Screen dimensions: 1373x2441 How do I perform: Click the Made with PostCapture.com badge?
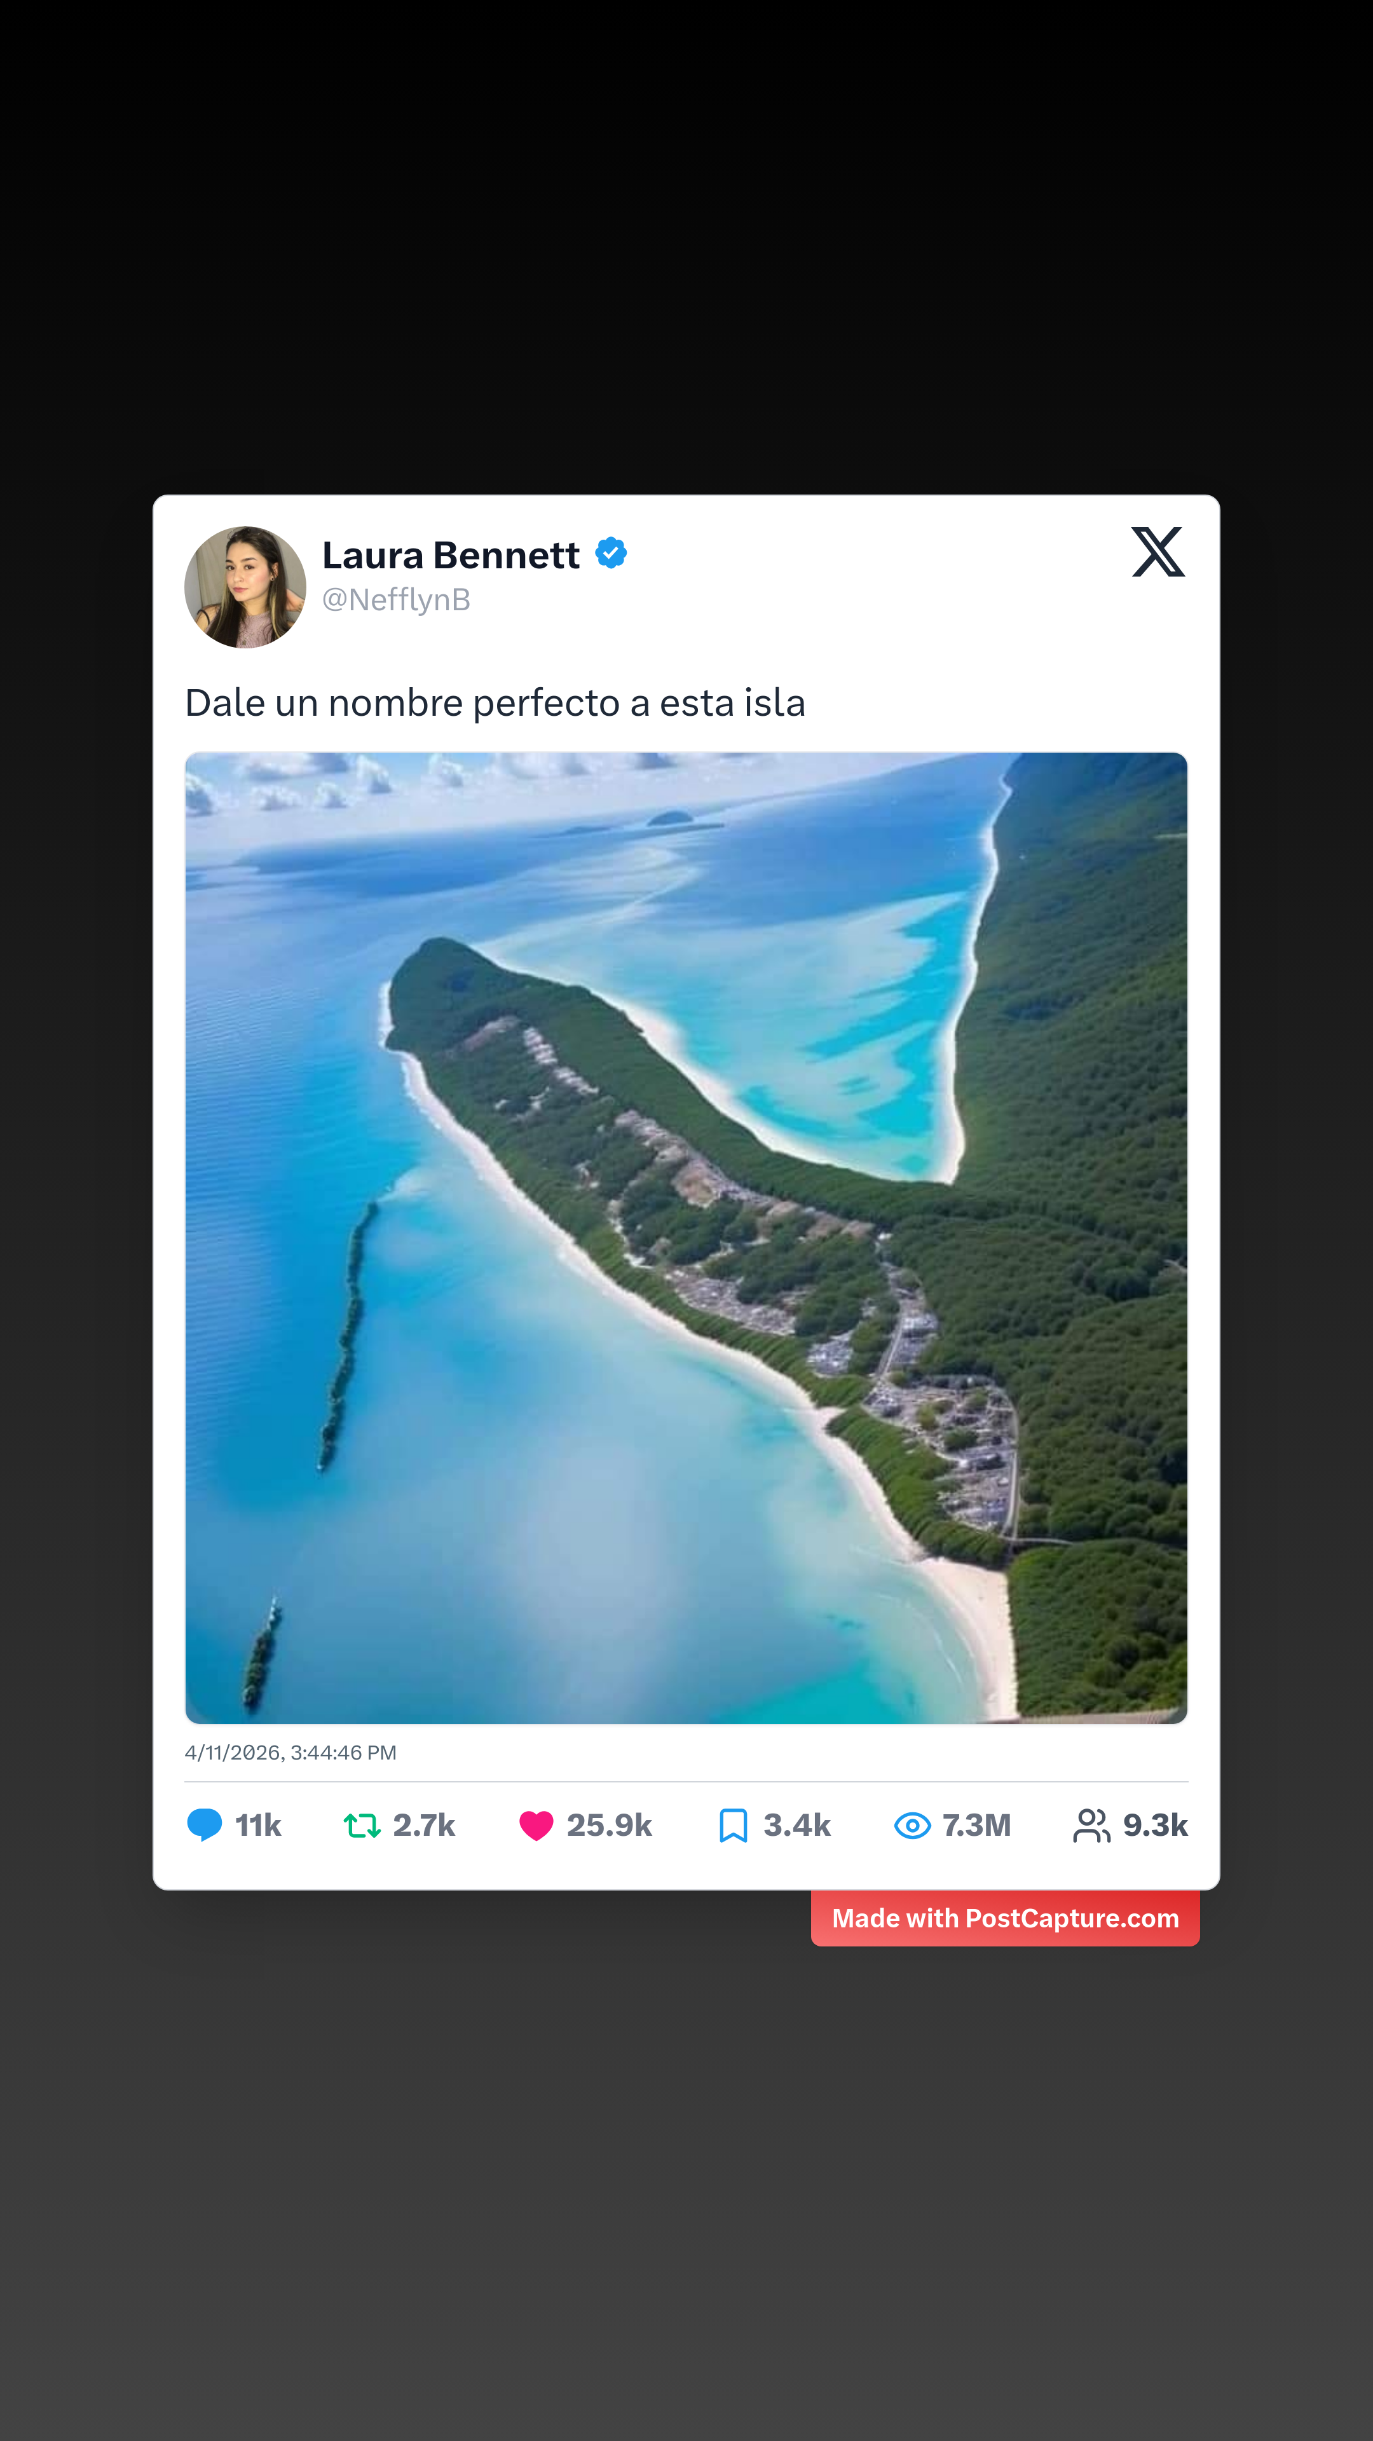tap(1004, 1918)
